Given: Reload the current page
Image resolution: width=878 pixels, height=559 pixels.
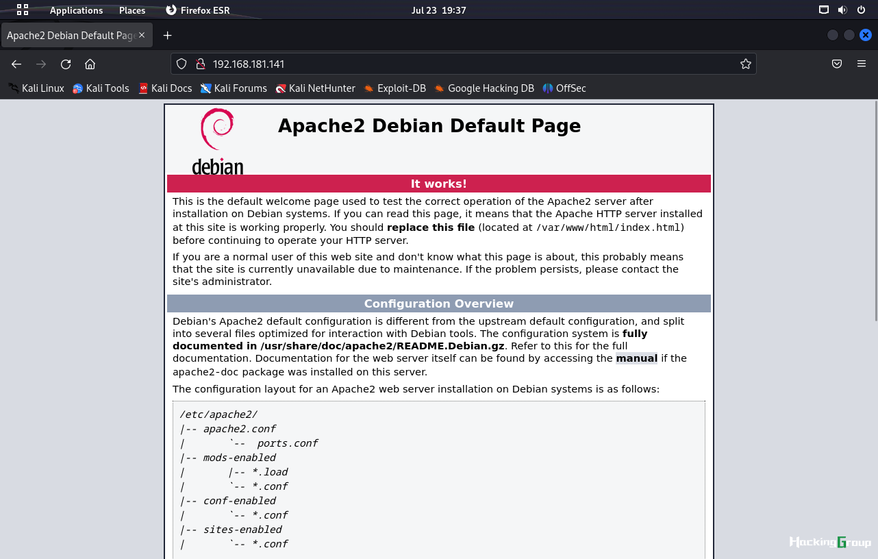Looking at the screenshot, I should point(66,64).
